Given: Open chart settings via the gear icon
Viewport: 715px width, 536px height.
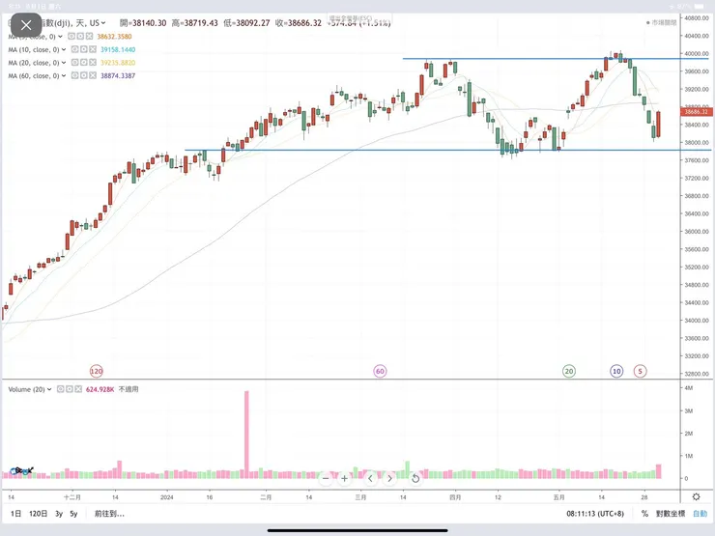Looking at the screenshot, I should (x=697, y=496).
